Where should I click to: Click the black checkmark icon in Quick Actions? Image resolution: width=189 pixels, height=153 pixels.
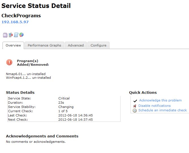[135, 101]
